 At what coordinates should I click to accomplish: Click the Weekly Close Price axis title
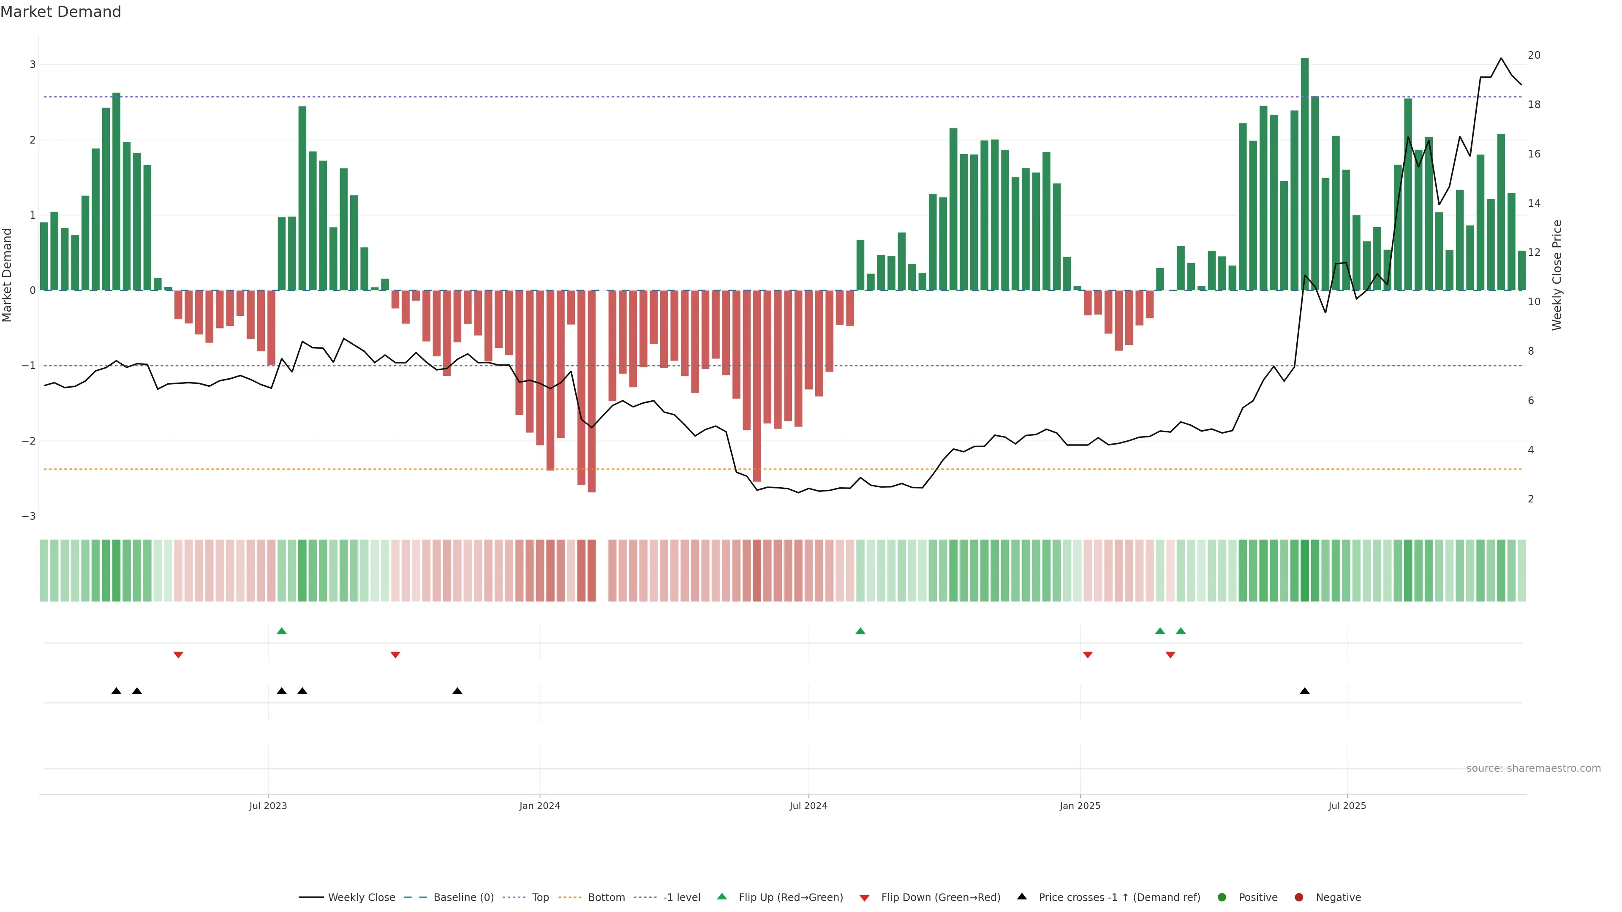(x=1557, y=275)
